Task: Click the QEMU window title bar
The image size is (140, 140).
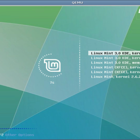Action: 70,2
